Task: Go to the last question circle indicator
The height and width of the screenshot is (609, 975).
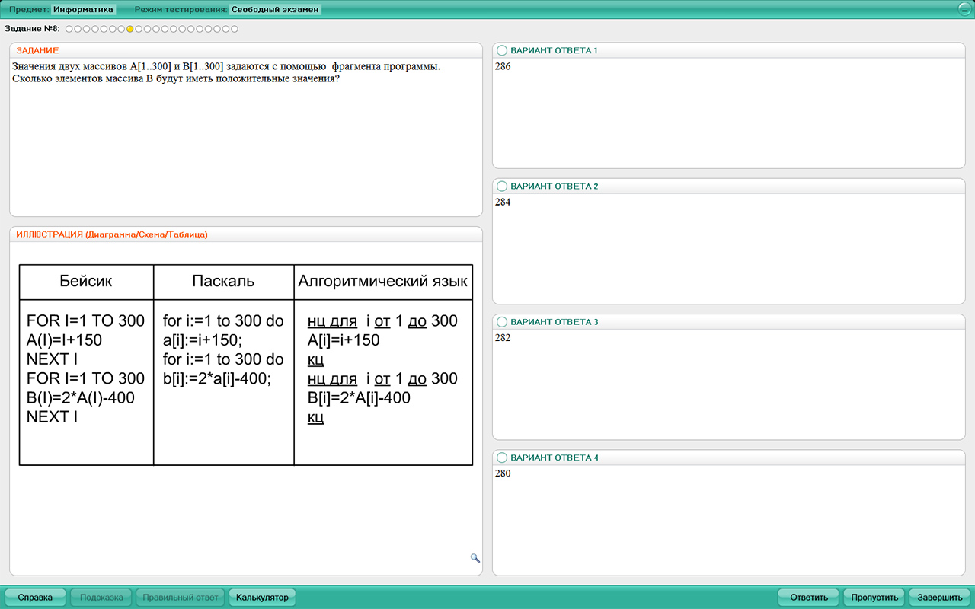Action: pyautogui.click(x=235, y=29)
